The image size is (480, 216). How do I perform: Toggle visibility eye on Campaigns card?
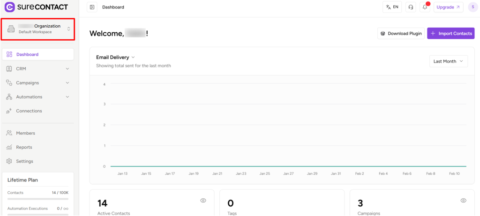[x=463, y=200]
